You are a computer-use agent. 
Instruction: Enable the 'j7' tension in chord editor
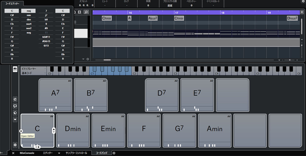[46, 15]
